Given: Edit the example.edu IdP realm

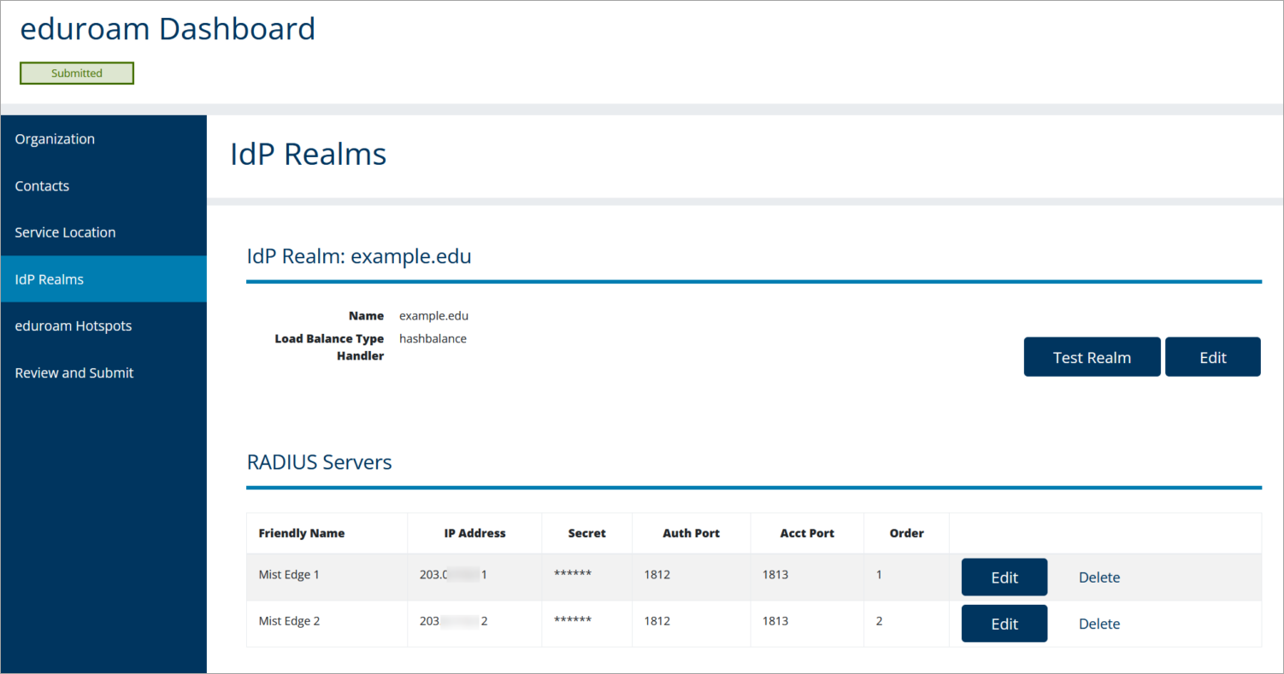Looking at the screenshot, I should [1212, 357].
